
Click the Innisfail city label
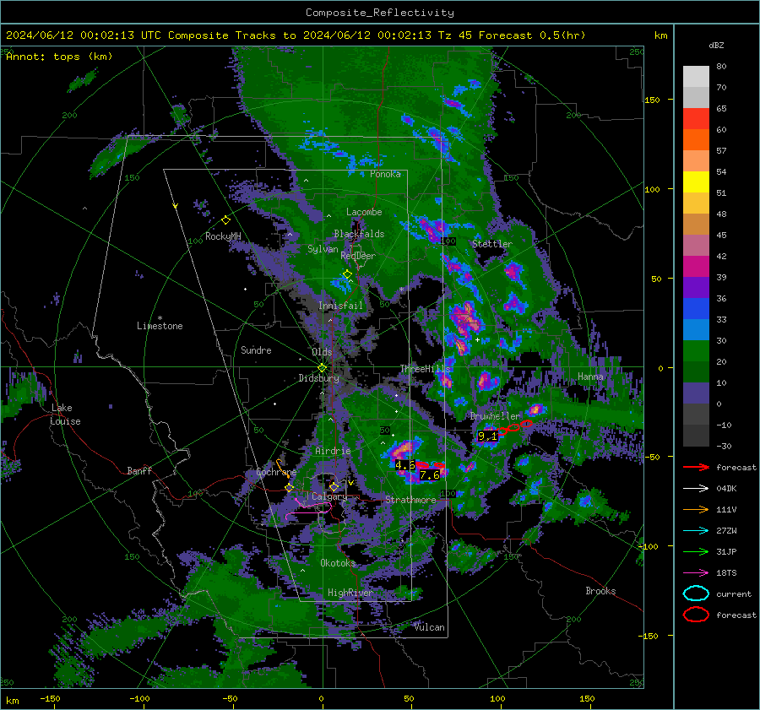[x=340, y=306]
